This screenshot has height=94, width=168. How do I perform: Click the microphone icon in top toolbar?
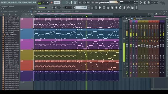149,3
